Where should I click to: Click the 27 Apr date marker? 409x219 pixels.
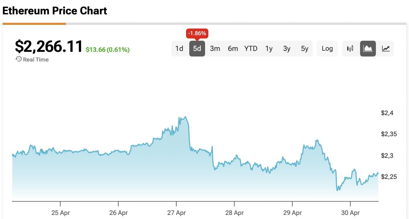[x=177, y=213]
